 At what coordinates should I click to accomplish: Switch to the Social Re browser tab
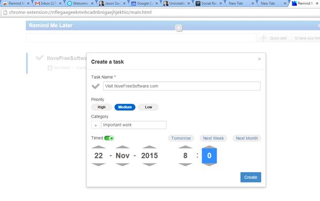[209, 3]
